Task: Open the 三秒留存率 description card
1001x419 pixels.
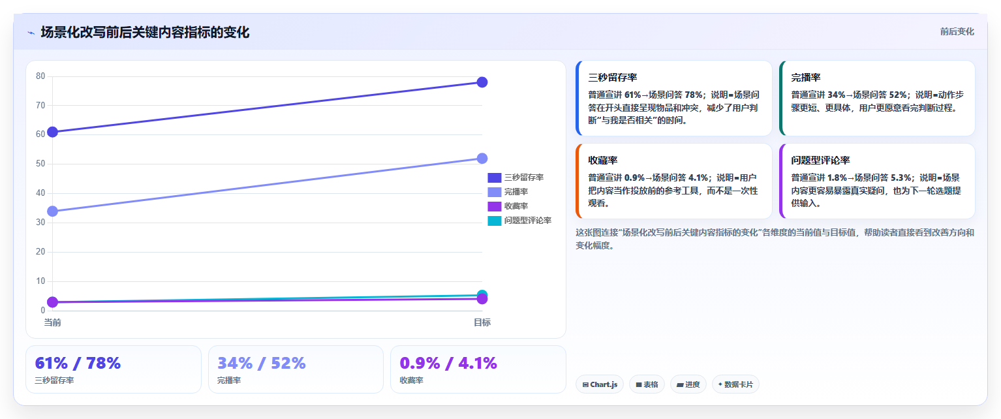Action: [673, 99]
